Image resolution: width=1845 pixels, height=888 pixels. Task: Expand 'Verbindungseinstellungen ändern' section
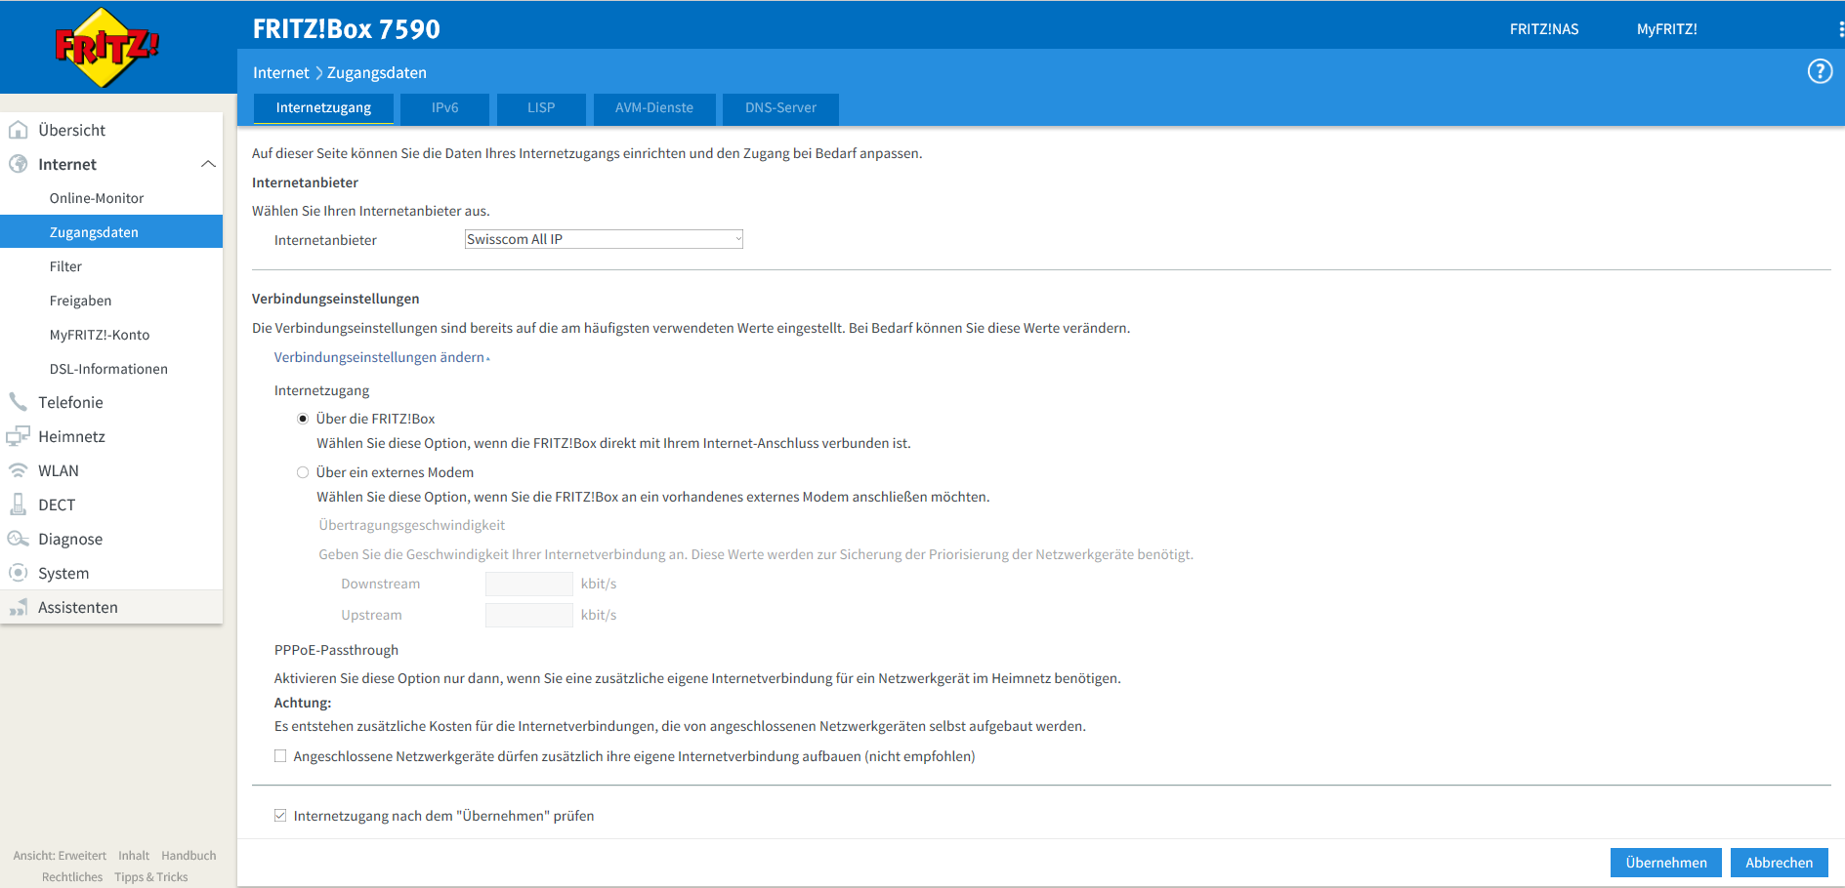point(381,357)
